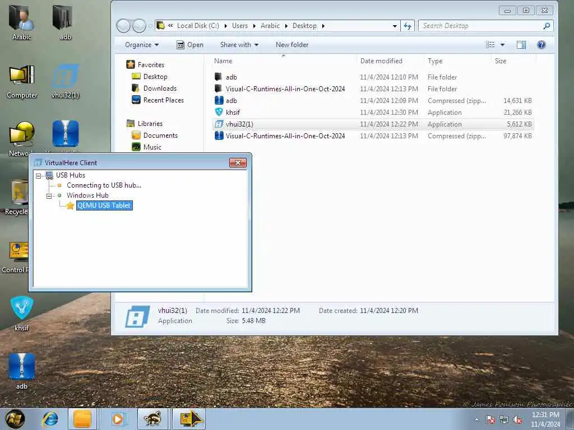Navigate to Arabic breadcrumb
This screenshot has width=574, height=430.
coord(270,26)
